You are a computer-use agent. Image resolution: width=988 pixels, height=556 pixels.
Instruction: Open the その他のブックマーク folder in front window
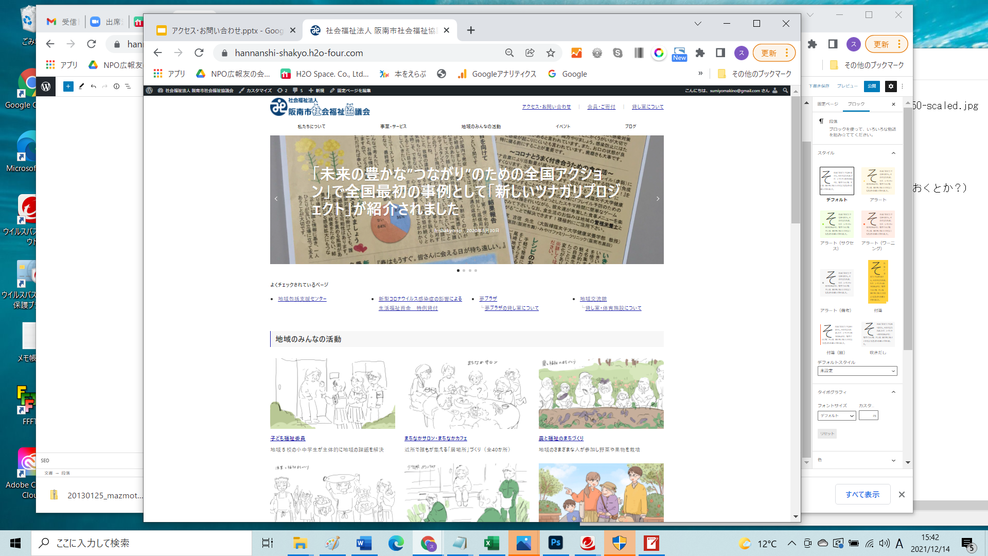click(754, 74)
